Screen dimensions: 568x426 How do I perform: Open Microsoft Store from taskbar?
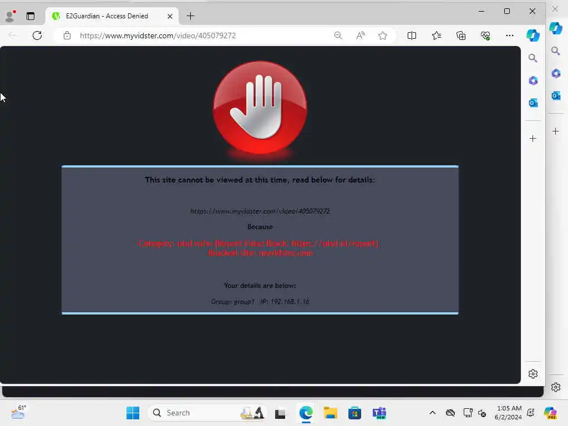click(x=354, y=413)
